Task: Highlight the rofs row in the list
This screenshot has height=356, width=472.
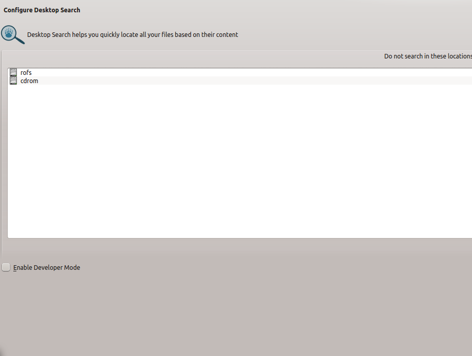Action: [x=240, y=72]
